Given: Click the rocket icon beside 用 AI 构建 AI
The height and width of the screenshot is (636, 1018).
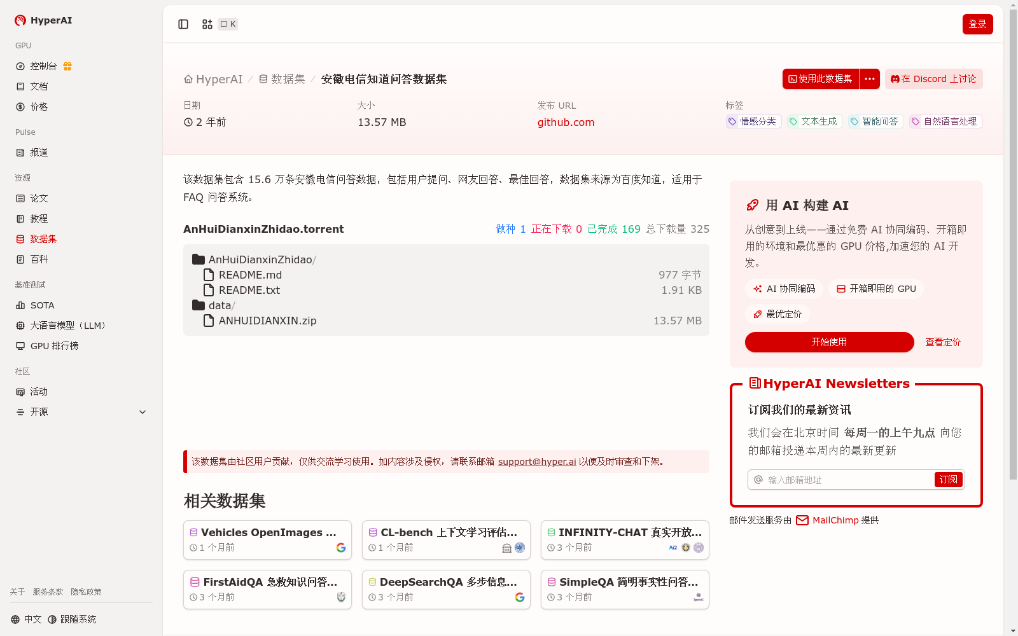Looking at the screenshot, I should point(752,205).
